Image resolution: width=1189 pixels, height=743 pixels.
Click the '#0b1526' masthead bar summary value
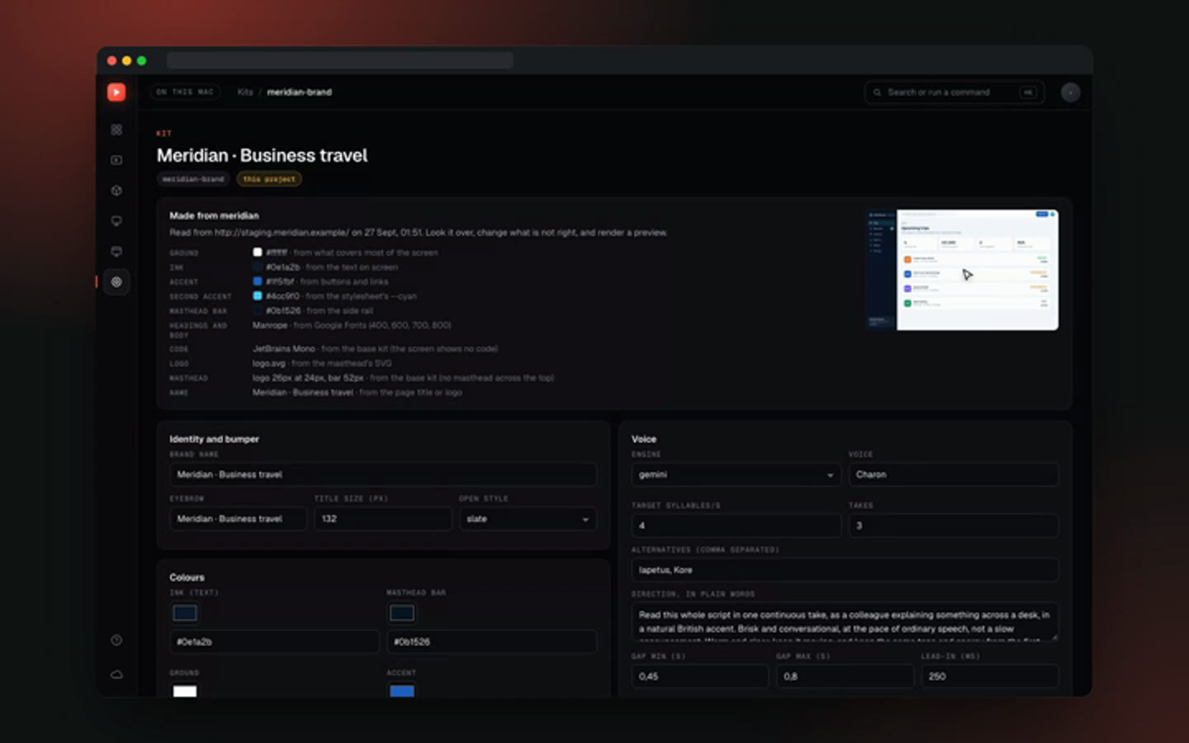coord(283,310)
